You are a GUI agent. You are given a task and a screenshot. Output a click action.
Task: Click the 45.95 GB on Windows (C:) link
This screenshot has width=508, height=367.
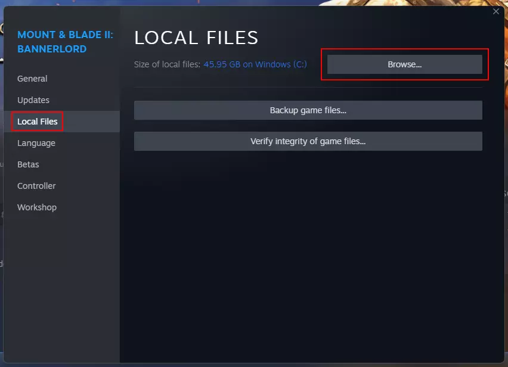tap(255, 64)
